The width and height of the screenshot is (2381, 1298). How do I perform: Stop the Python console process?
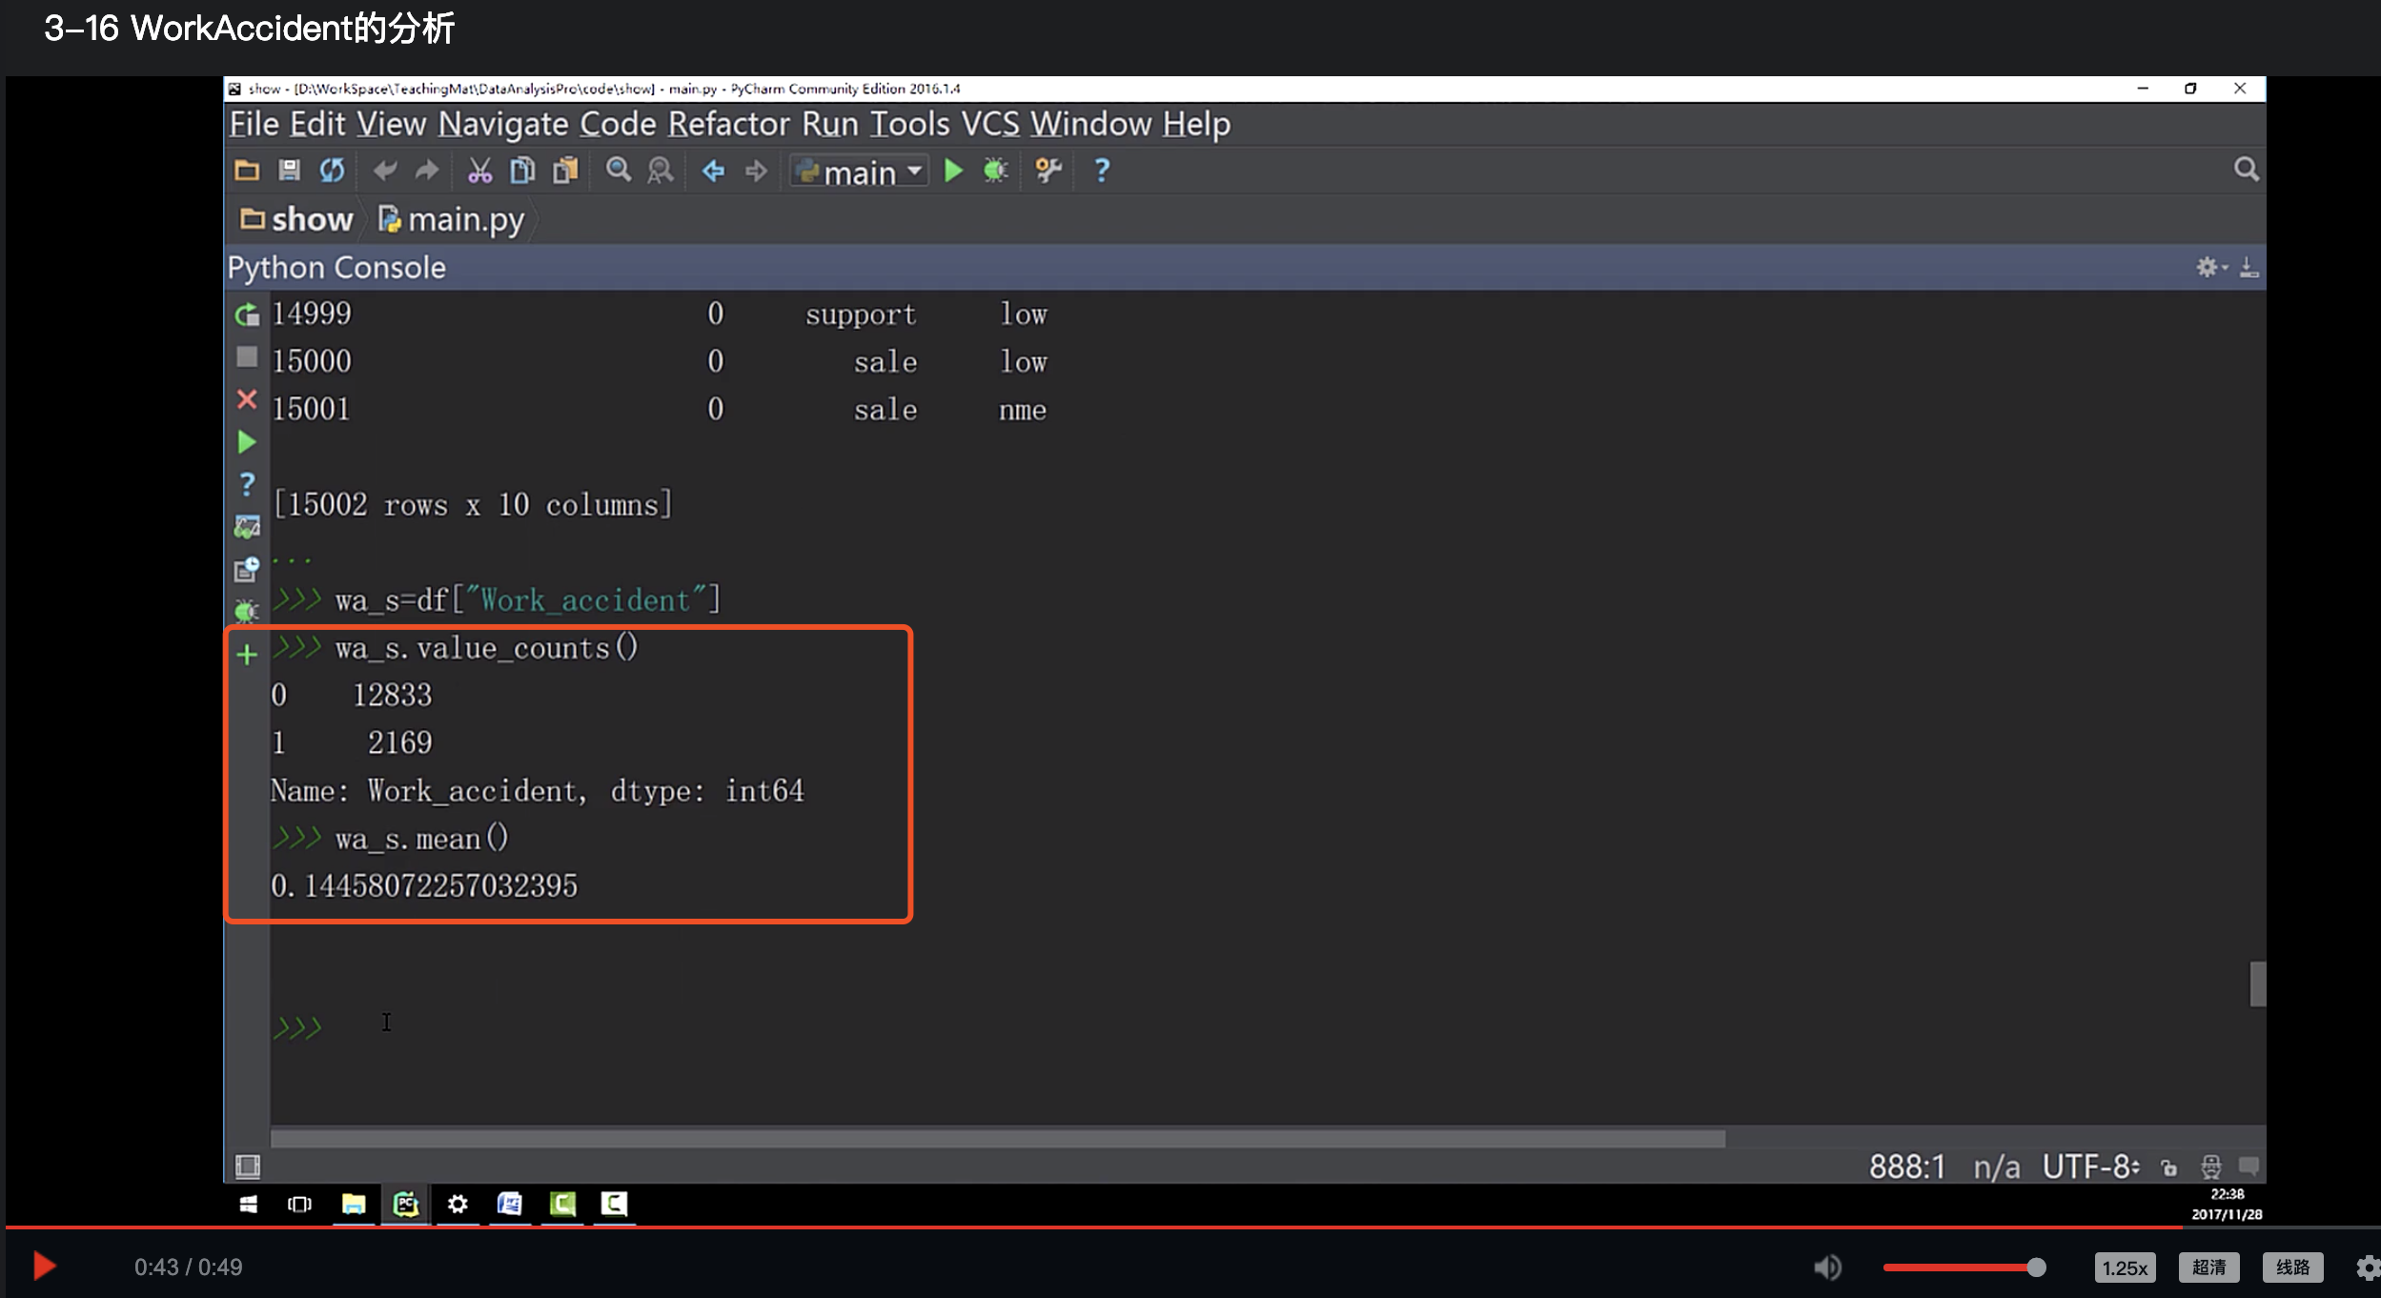[247, 356]
